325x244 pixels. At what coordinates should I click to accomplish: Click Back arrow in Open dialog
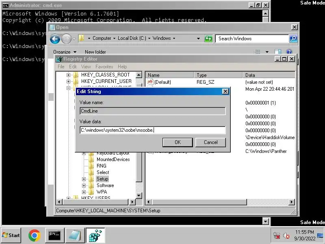(x=55, y=39)
